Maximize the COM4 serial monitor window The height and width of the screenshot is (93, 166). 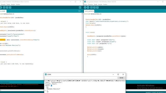118,74
